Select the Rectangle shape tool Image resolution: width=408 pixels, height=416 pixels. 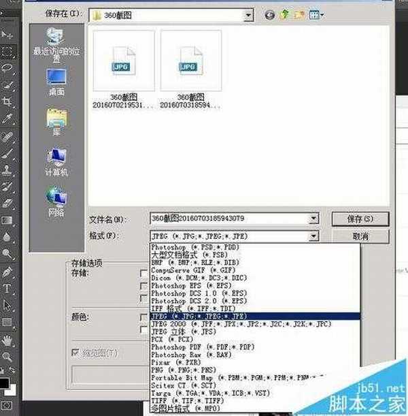pyautogui.click(x=6, y=322)
